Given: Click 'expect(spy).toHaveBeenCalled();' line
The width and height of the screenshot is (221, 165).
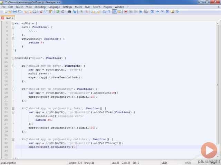Looking at the screenshot, I should point(55,77).
